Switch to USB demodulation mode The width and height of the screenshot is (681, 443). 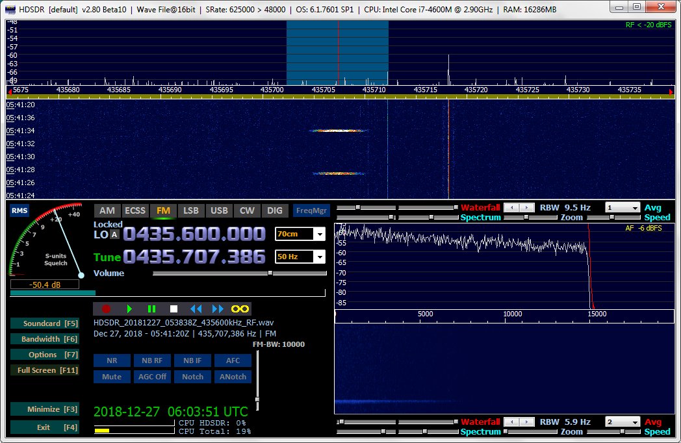[219, 210]
